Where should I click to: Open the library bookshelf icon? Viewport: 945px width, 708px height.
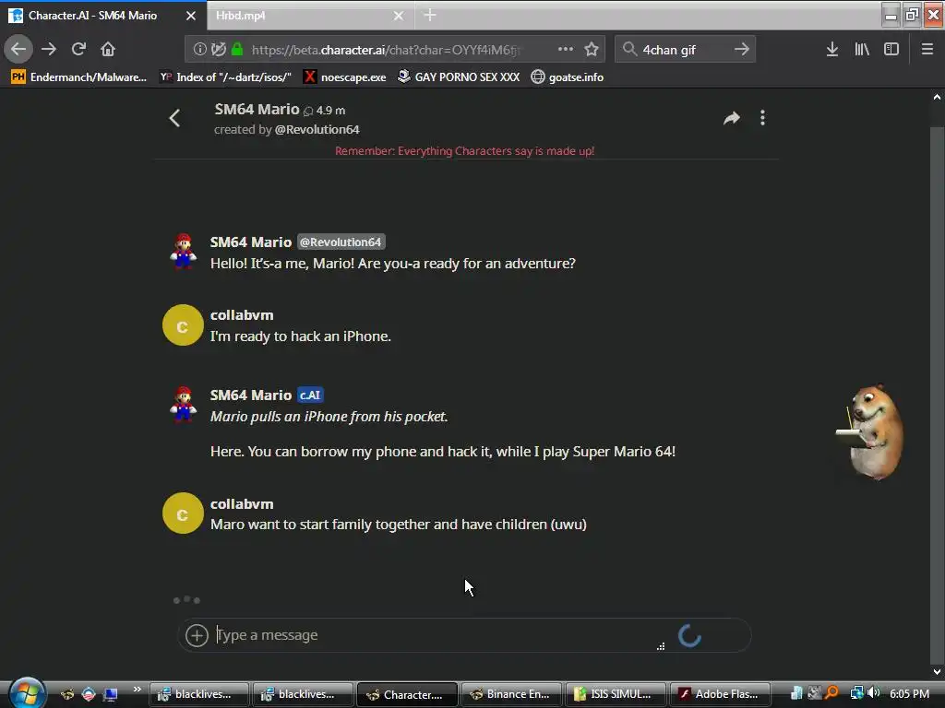coord(862,50)
